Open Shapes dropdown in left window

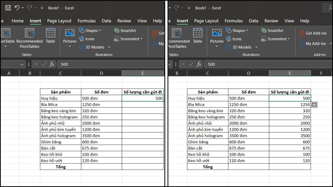[x=90, y=30]
